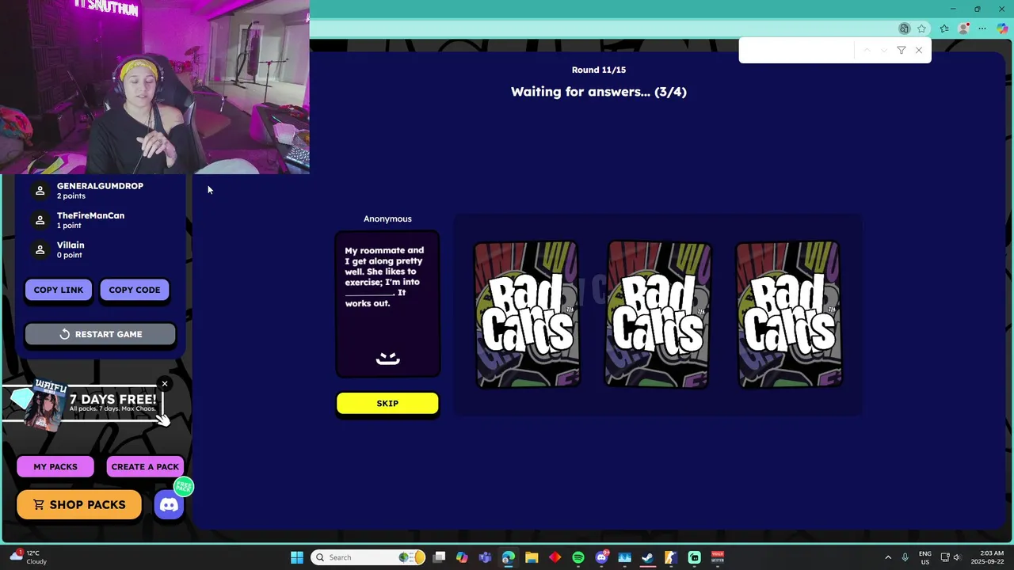Open My Packs
Viewport: 1014px width, 570px height.
tap(55, 467)
